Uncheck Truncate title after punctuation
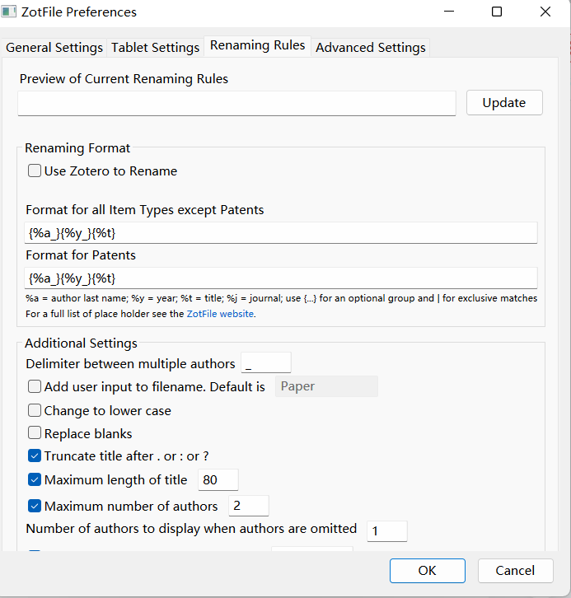This screenshot has width=571, height=598. [x=35, y=456]
